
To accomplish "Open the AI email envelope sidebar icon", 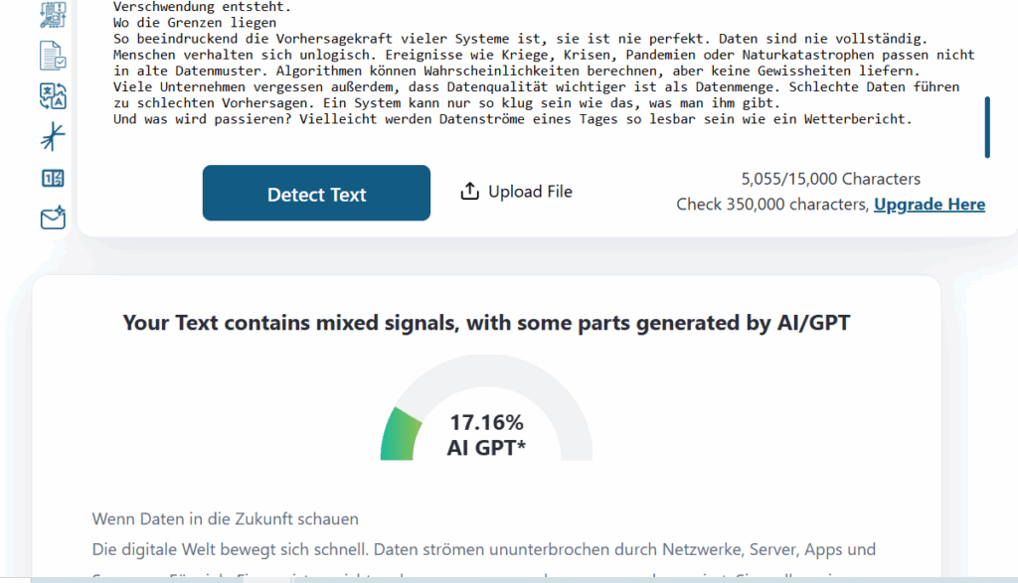I will pos(53,218).
